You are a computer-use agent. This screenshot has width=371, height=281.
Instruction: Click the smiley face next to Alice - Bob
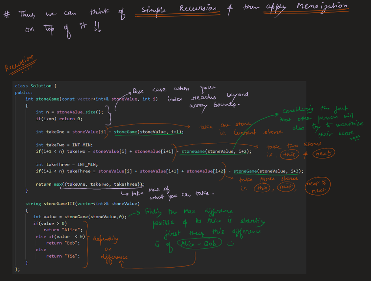[x=231, y=244]
